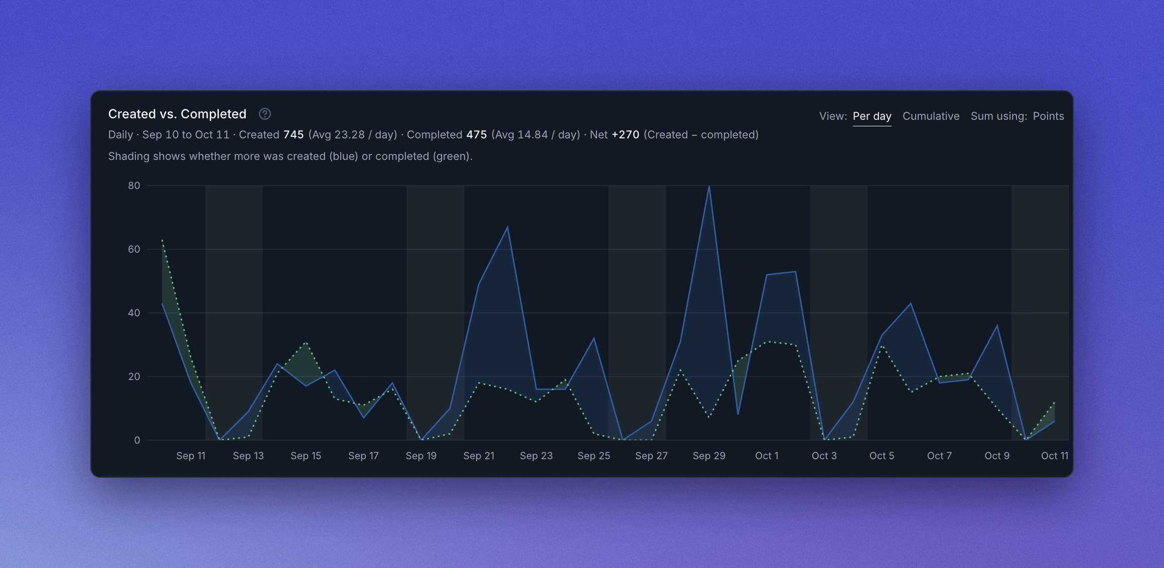Open the help icon beside Created vs. Completed
This screenshot has width=1164, height=568.
tap(265, 114)
